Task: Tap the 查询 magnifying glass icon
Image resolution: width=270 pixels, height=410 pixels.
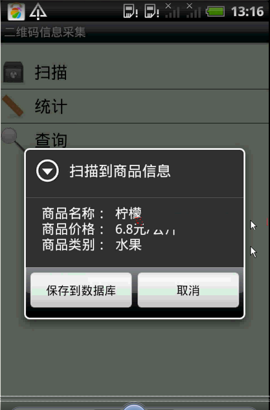Action: coord(12,139)
